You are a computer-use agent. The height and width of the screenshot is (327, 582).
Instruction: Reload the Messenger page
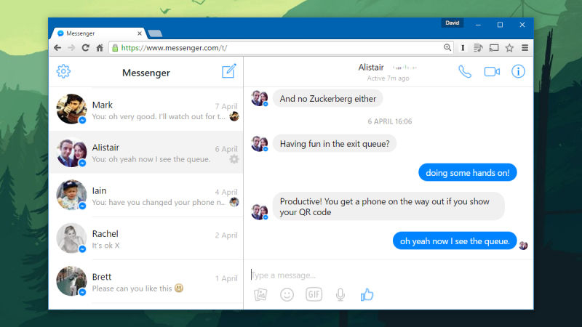pos(85,48)
